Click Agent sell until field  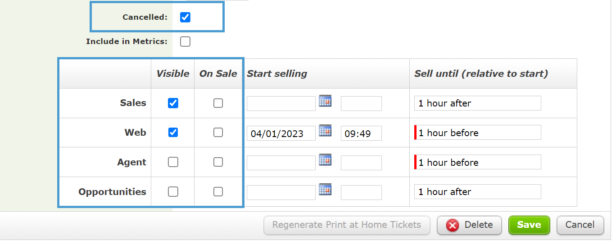coord(478,163)
